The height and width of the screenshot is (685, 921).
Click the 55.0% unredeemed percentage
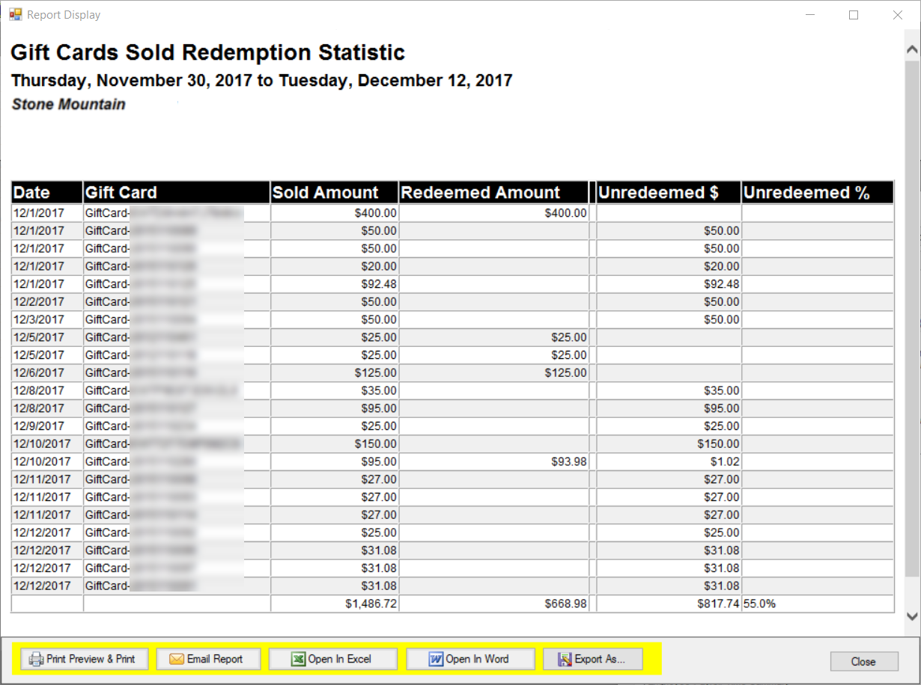click(818, 603)
